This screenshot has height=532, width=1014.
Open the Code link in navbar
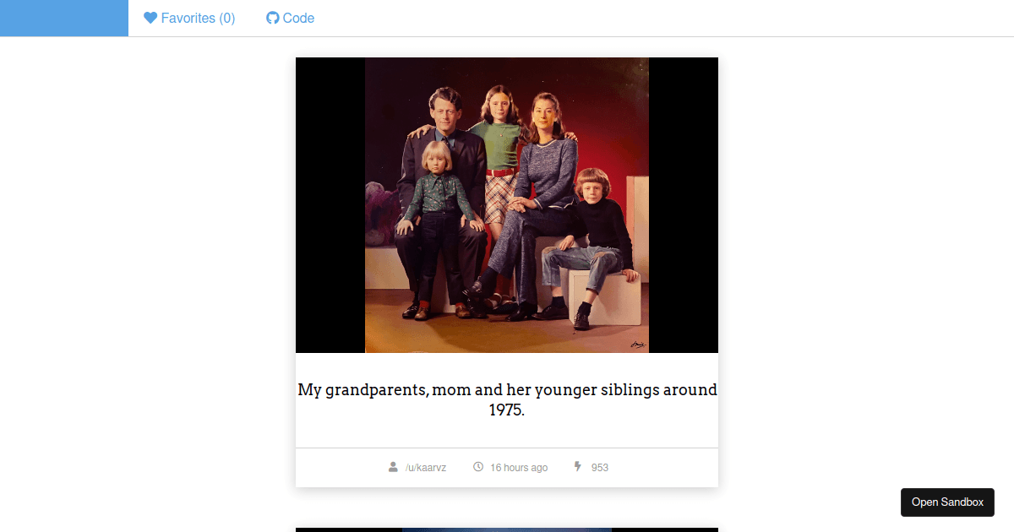[x=290, y=18]
